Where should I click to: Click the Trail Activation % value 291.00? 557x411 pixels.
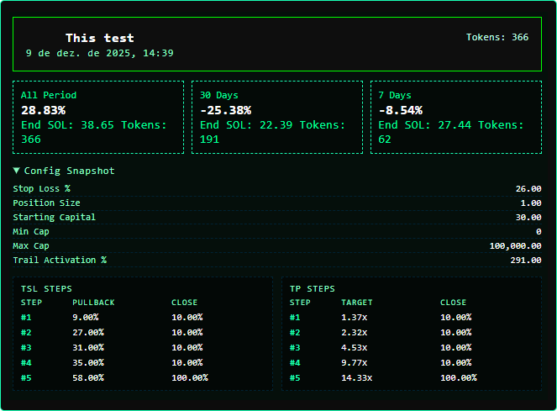click(526, 260)
